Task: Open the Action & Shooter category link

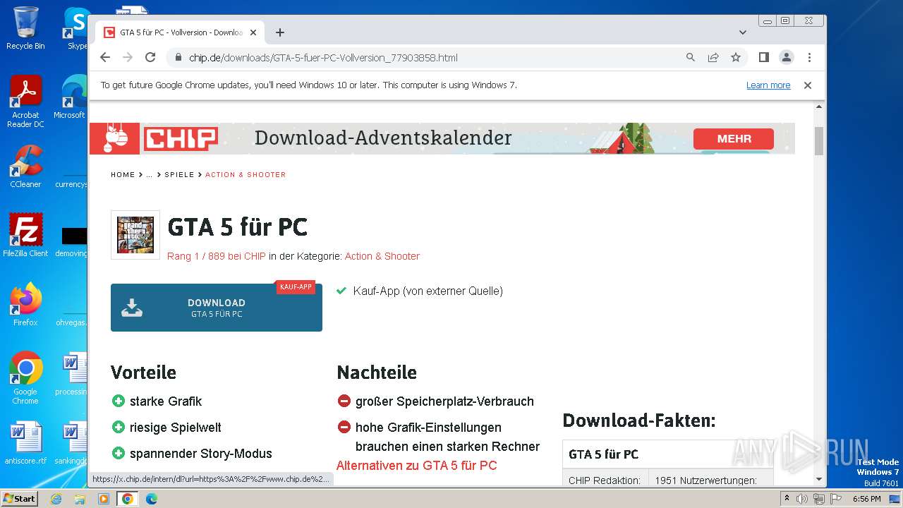Action: click(x=382, y=256)
